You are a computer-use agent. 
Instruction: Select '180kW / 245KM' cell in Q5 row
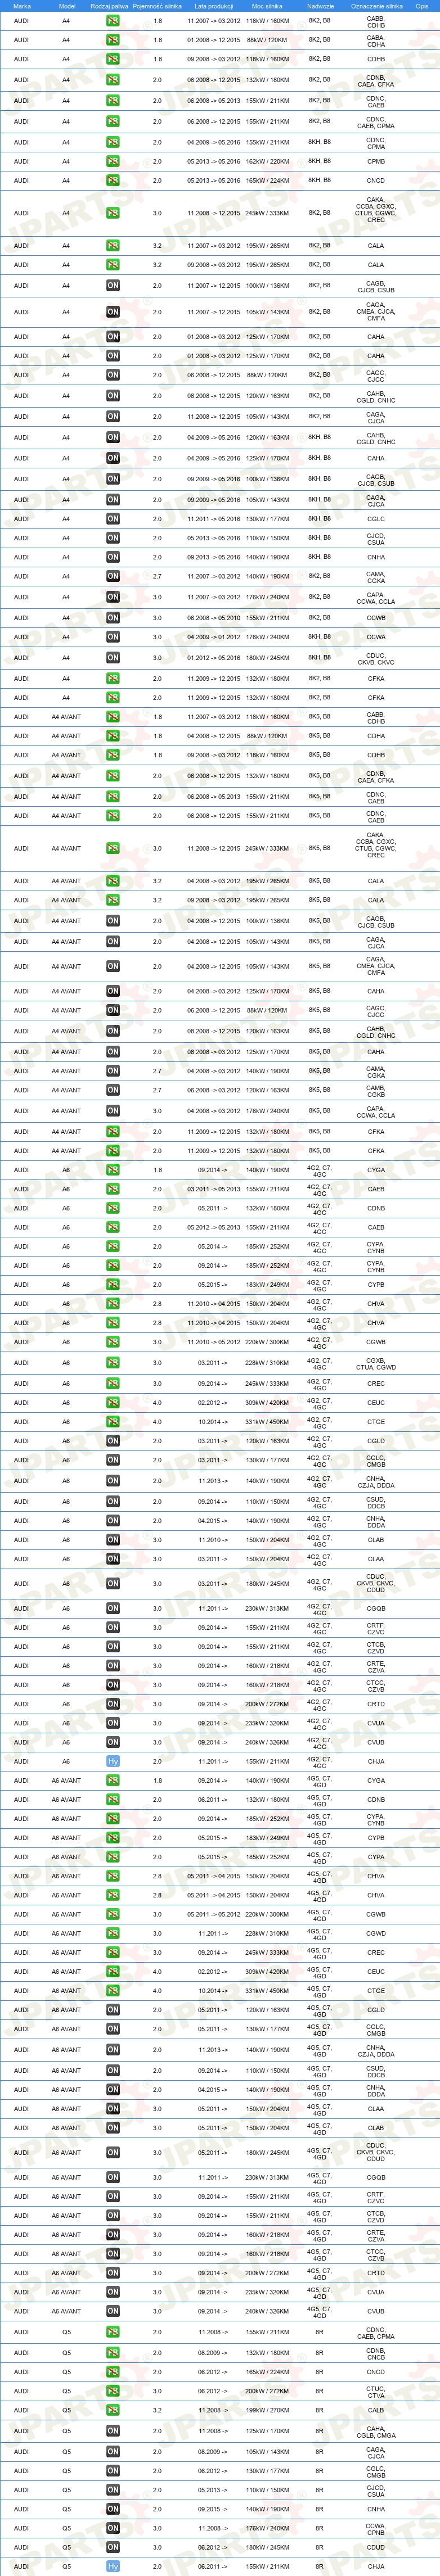(x=267, y=2548)
